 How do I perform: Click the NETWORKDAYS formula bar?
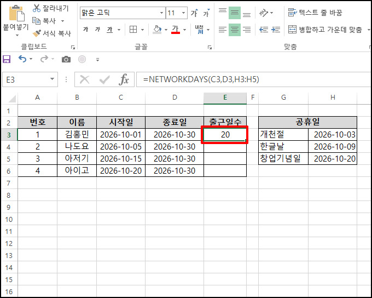[254, 79]
